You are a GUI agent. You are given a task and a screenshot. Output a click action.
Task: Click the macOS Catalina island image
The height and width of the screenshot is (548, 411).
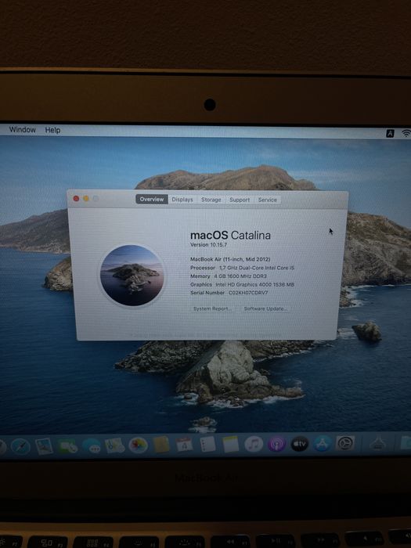[132, 276]
